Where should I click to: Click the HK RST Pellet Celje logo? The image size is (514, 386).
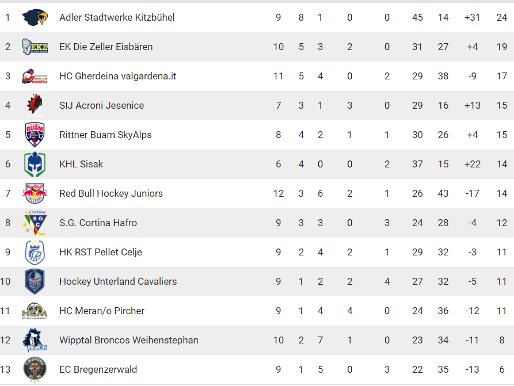click(35, 252)
